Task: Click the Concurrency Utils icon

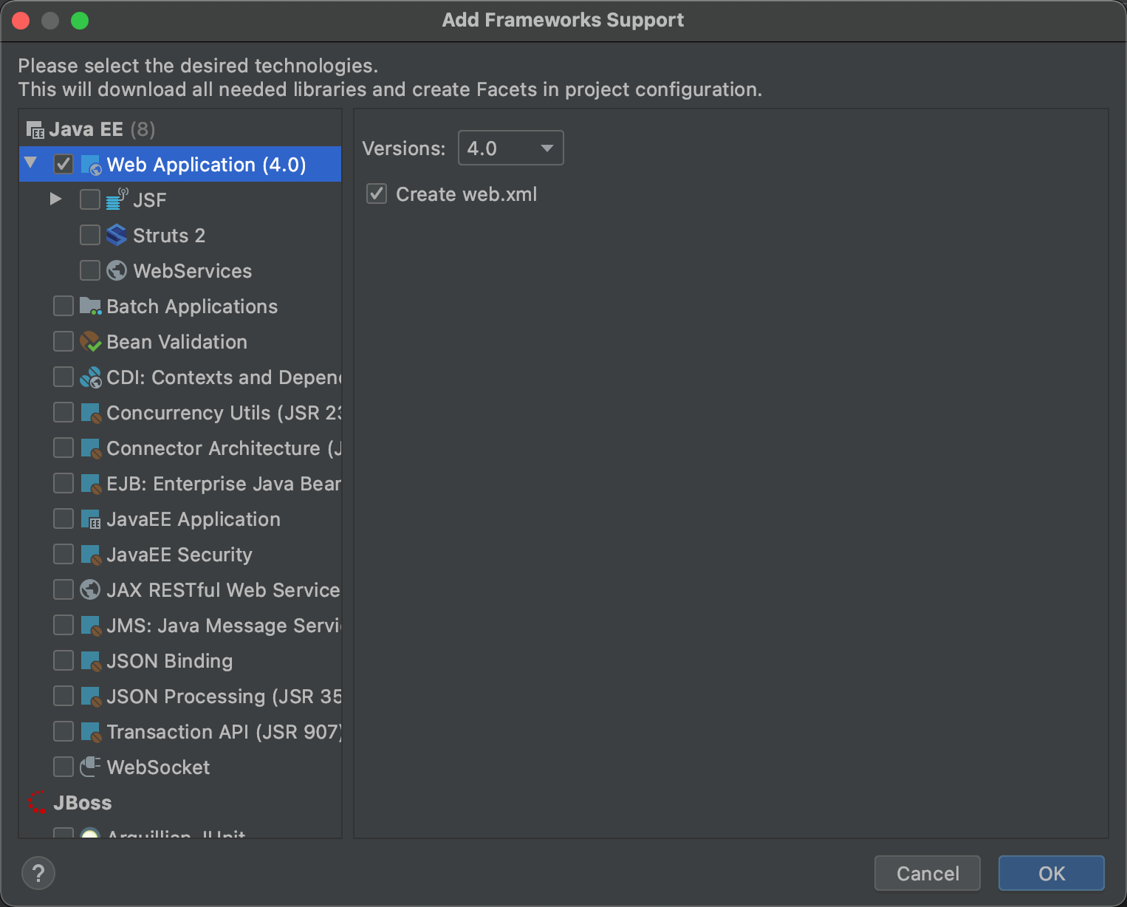Action: pyautogui.click(x=91, y=413)
